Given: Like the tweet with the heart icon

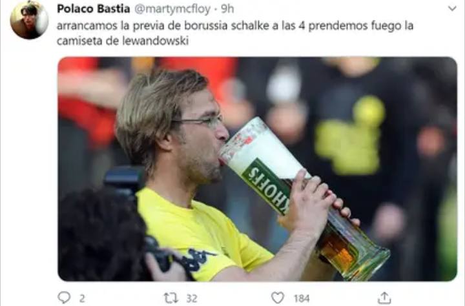Looking at the screenshot, I should 278,298.
